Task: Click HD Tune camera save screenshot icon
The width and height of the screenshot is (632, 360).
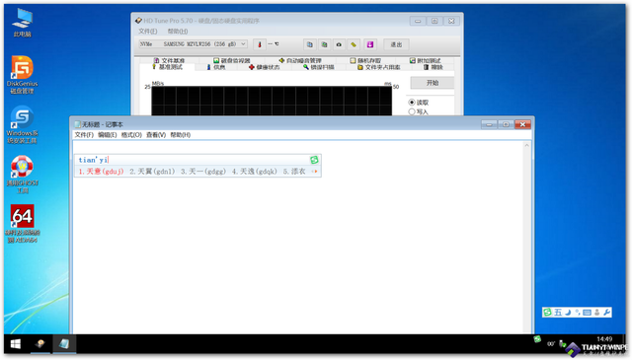Action: pos(339,44)
